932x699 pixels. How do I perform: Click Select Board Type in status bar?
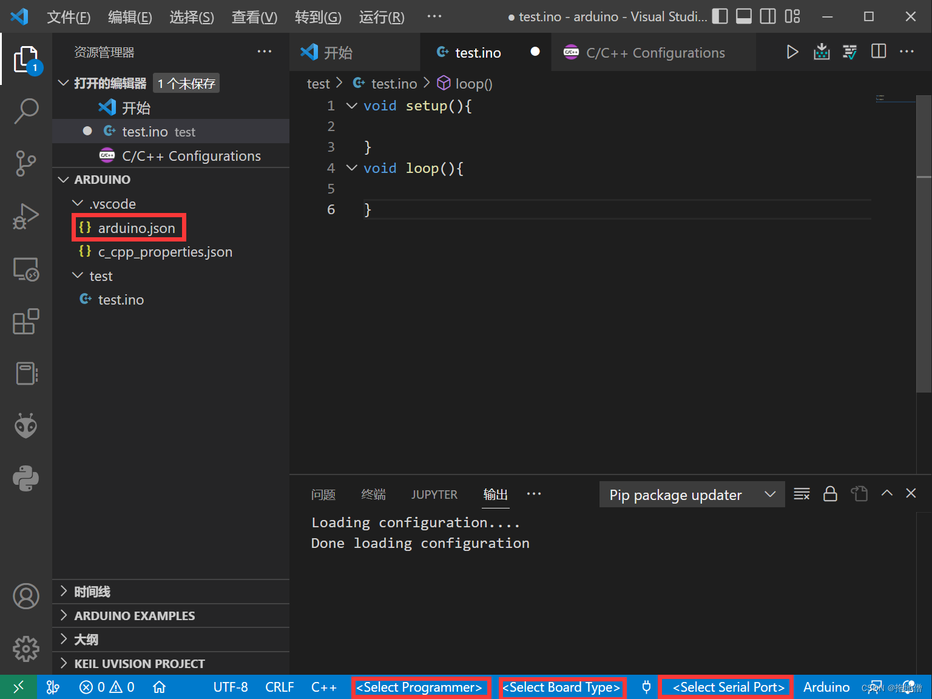(x=561, y=687)
